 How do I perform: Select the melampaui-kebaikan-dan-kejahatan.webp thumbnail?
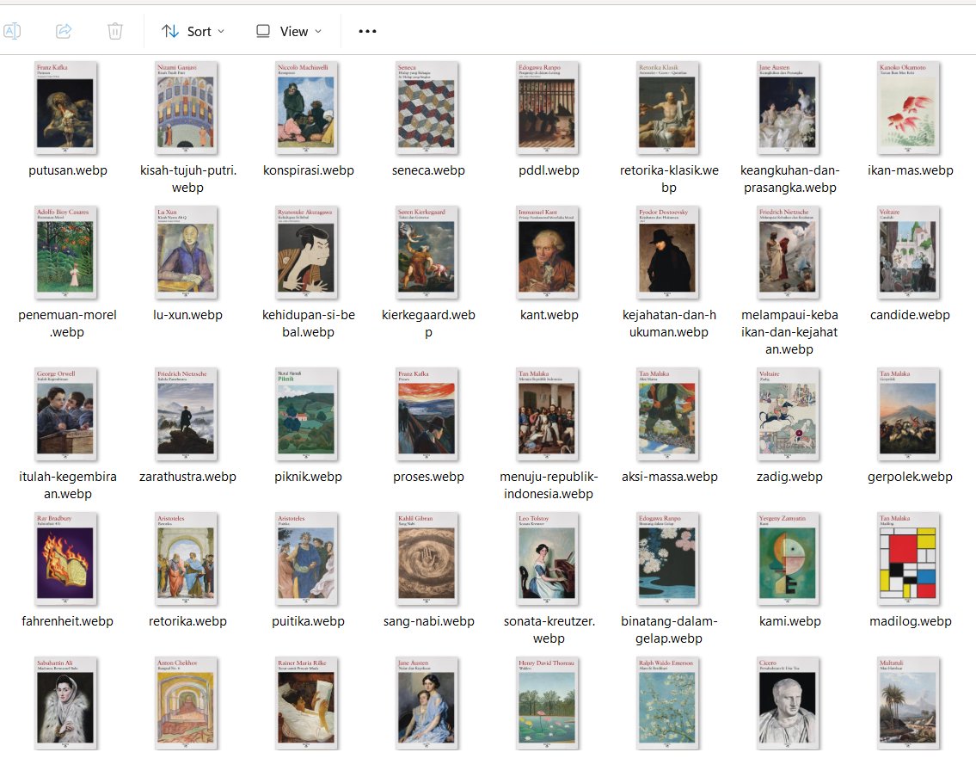[x=789, y=252]
